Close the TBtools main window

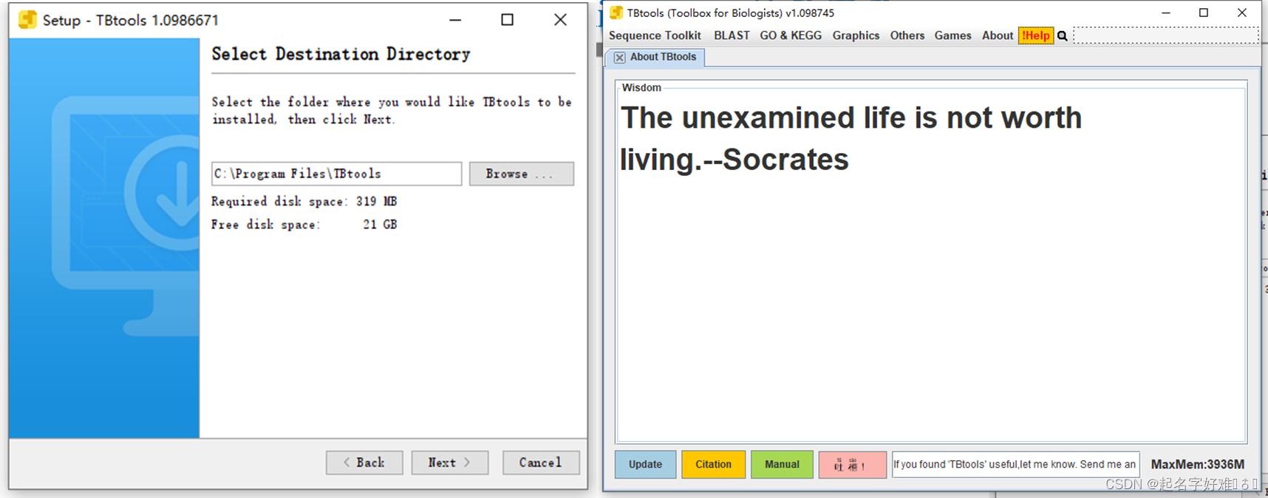pyautogui.click(x=1242, y=13)
